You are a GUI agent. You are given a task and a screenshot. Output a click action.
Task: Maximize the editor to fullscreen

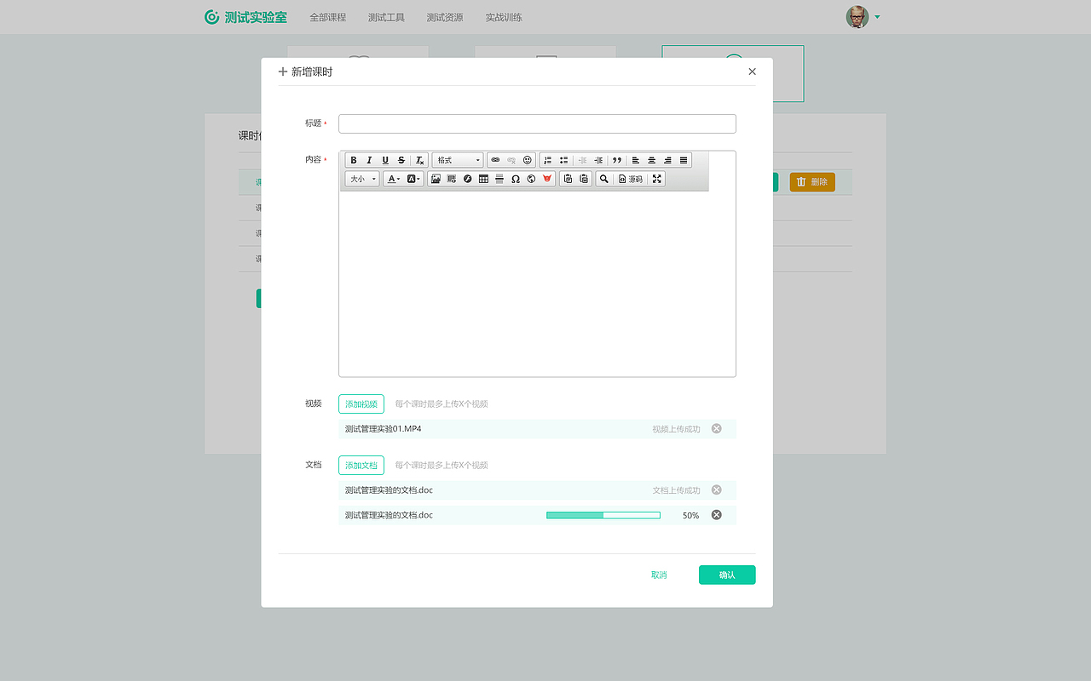click(656, 179)
